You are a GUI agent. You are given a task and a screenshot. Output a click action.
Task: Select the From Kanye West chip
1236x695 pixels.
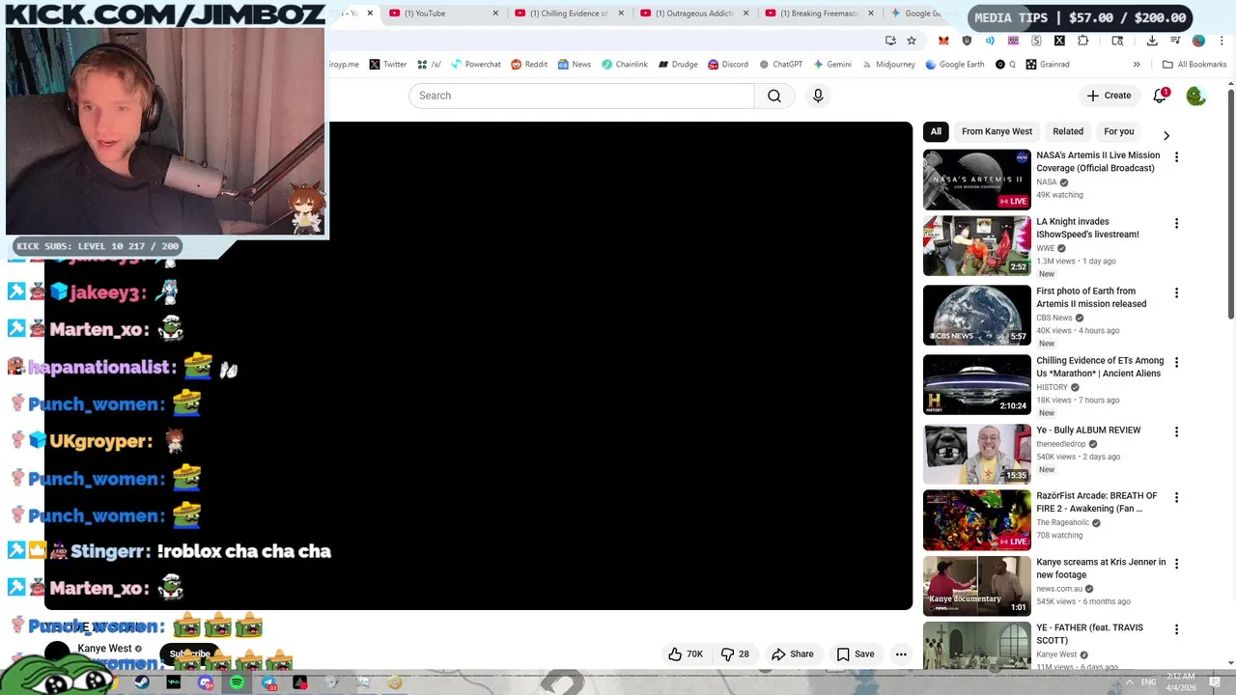click(997, 131)
